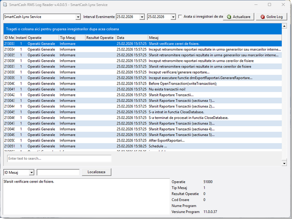The width and height of the screenshot is (292, 219).
Task: Click the 'Interval Evenimente' label
Action: (99, 17)
